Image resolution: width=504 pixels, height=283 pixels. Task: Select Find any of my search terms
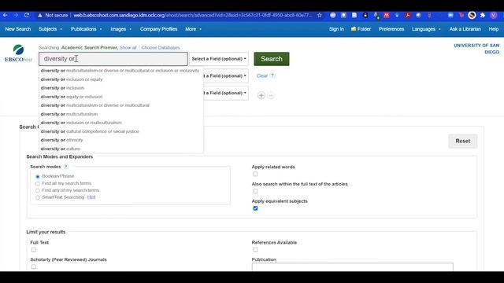(x=38, y=190)
